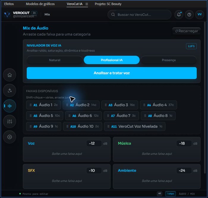208x198 pixels.
Task: Click the Recarregar button
Action: coord(186,31)
